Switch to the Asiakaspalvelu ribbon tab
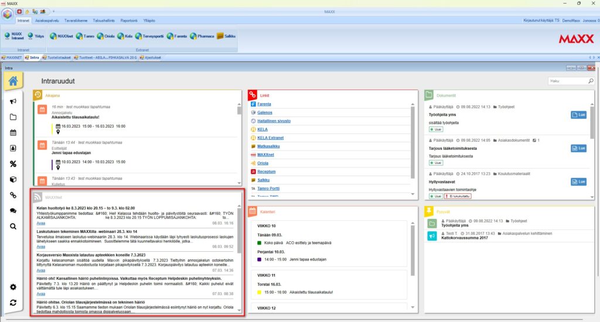The width and height of the screenshot is (600, 322). [x=47, y=20]
